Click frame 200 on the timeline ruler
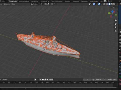The height and width of the screenshot is (90, 121). [x=85, y=82]
